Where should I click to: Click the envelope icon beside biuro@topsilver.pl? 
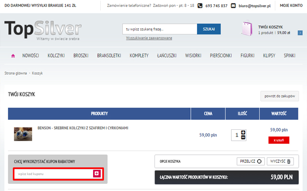(x=233, y=6)
